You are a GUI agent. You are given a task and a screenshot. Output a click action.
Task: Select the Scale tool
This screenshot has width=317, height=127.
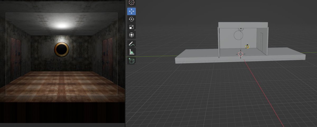pos(131,27)
